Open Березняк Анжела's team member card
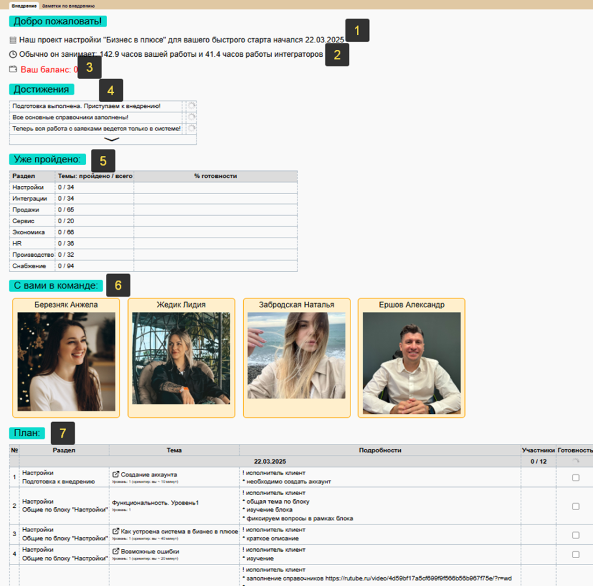The height and width of the screenshot is (586, 593). (x=66, y=358)
